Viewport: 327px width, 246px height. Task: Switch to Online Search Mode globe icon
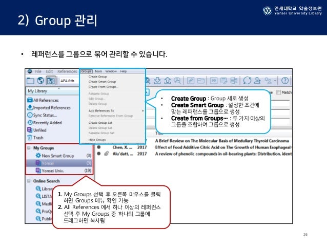pyautogui.click(x=40, y=81)
